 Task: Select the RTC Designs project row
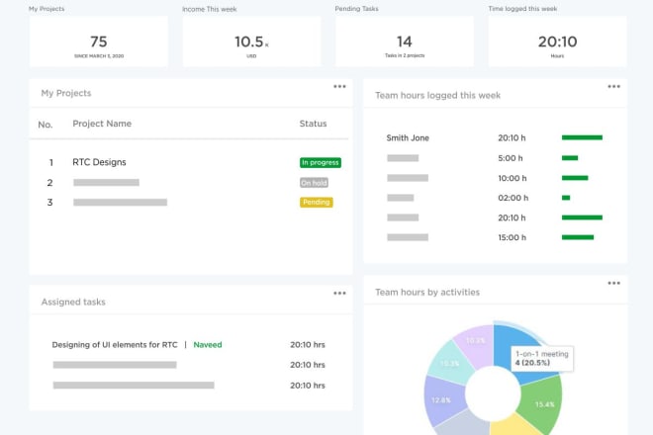(x=191, y=162)
